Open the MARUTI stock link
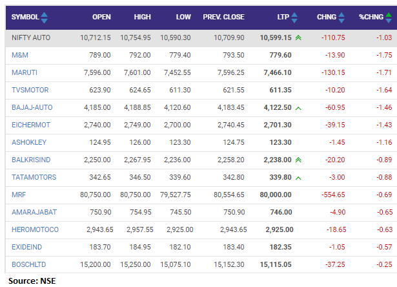Viewport: 397px width, 287px height. (x=25, y=73)
